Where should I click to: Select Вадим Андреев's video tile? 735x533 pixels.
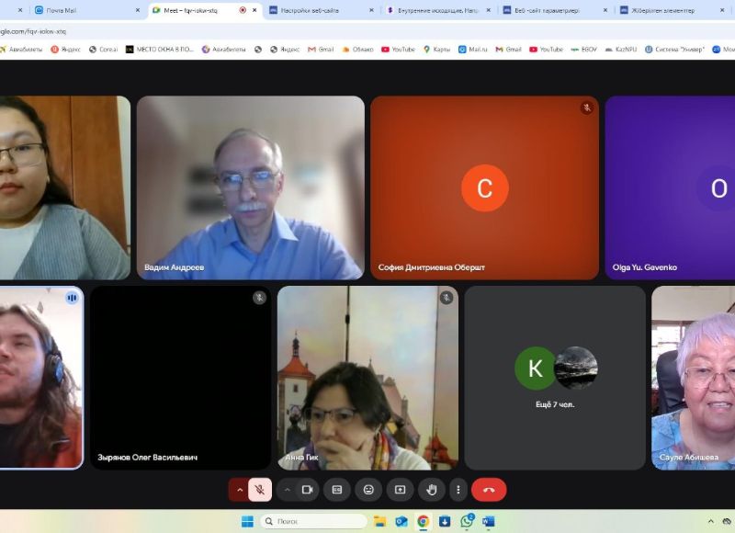click(x=250, y=187)
